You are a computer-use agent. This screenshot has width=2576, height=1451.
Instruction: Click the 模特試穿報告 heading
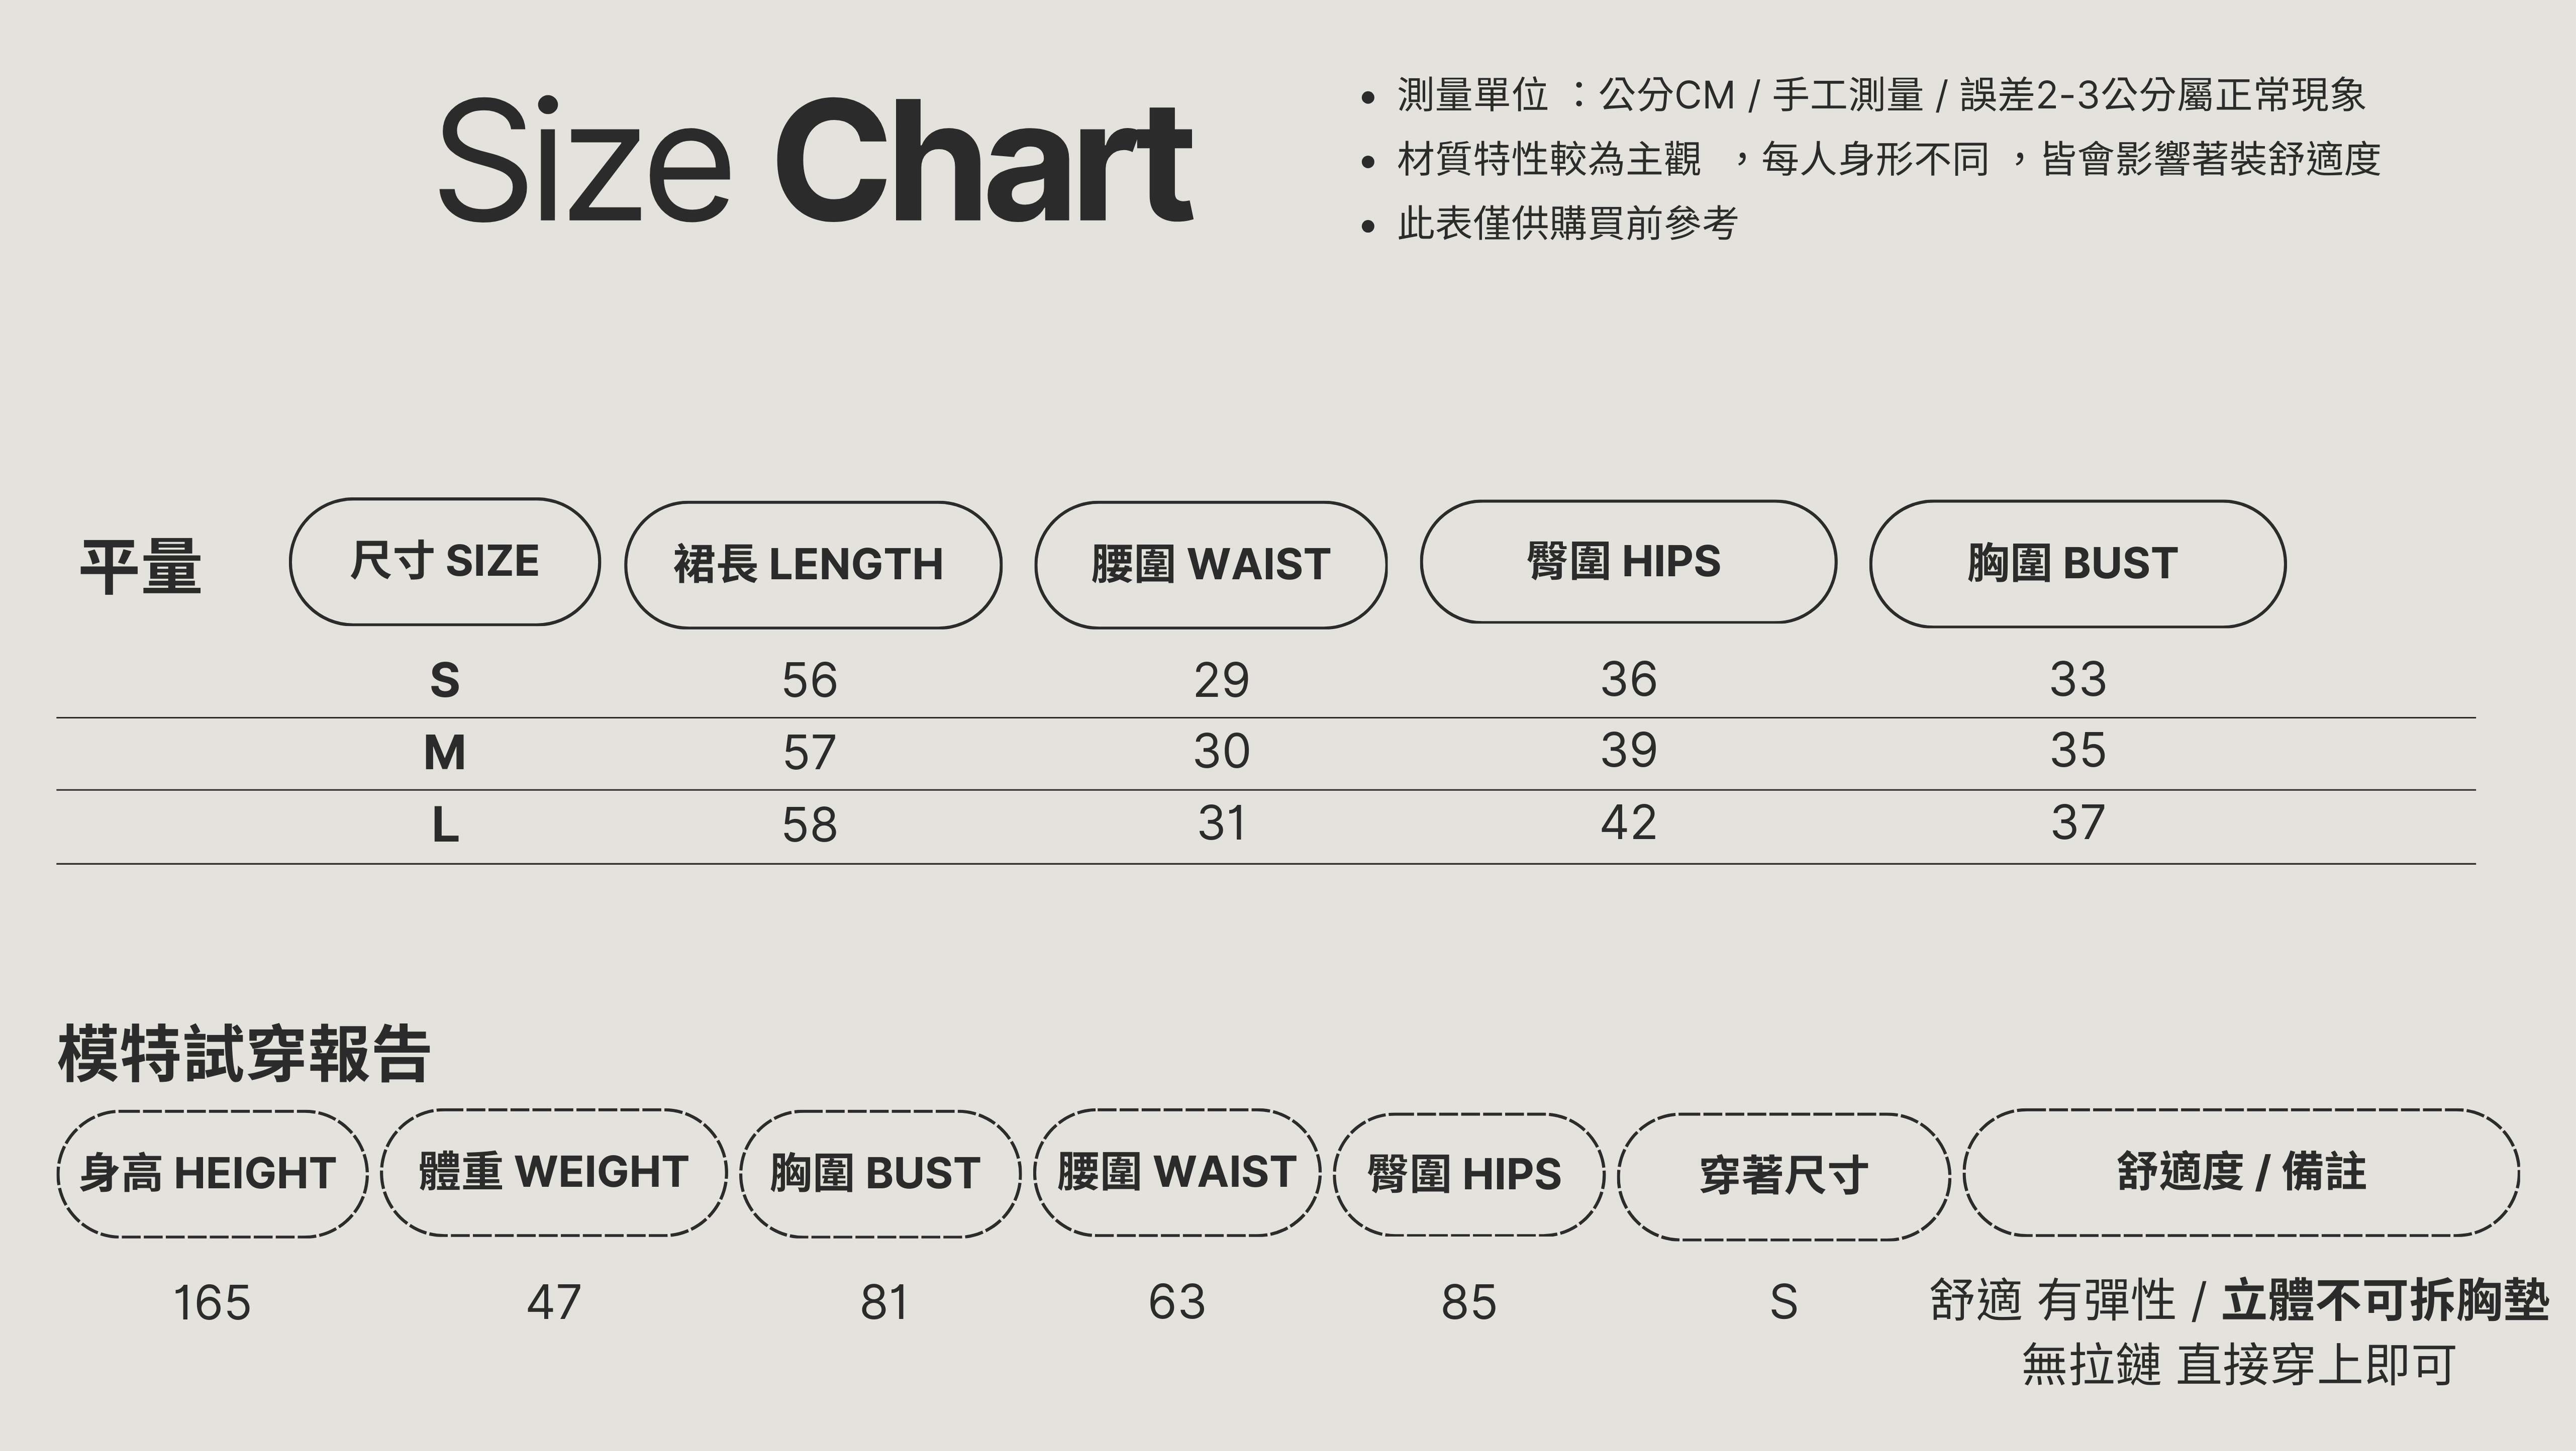point(244,1054)
